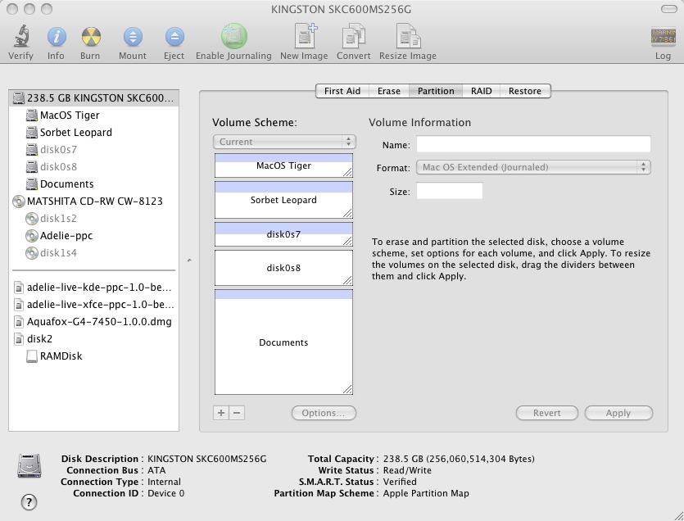Open the Format popup menu
This screenshot has height=521, width=684.
point(533,167)
